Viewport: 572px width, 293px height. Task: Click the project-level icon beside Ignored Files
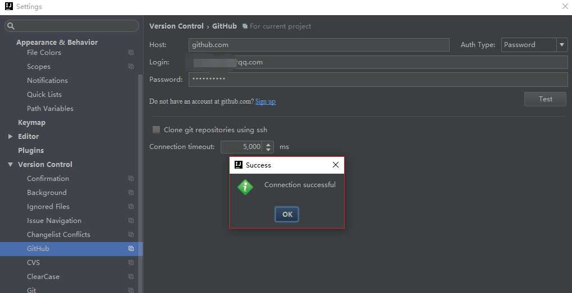pyautogui.click(x=131, y=207)
